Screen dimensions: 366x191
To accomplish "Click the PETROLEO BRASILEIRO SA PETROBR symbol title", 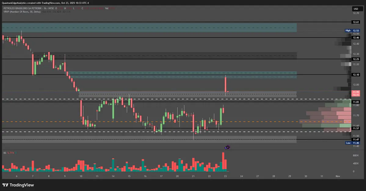I will 22,9.
